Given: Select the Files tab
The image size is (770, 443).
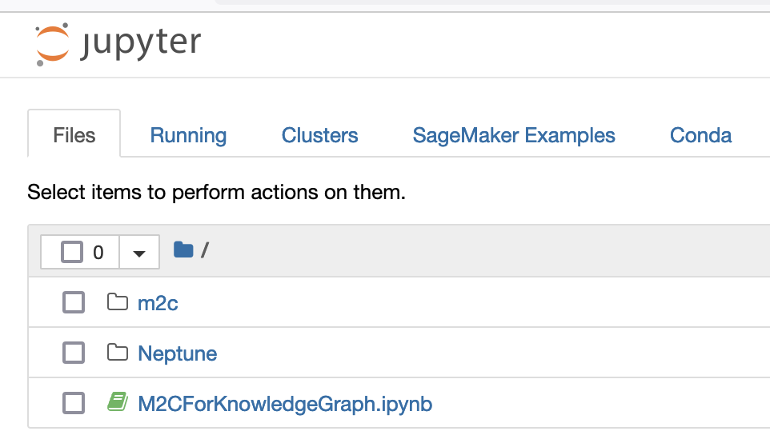Looking at the screenshot, I should click(x=74, y=135).
